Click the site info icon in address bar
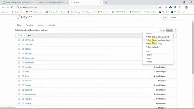Screen dimensions: 194x109 [18, 7]
